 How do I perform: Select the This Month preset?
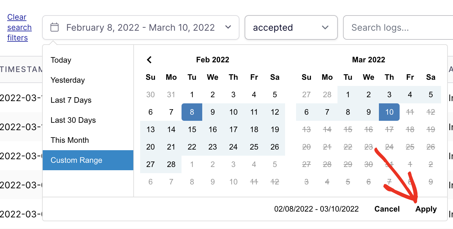(70, 140)
